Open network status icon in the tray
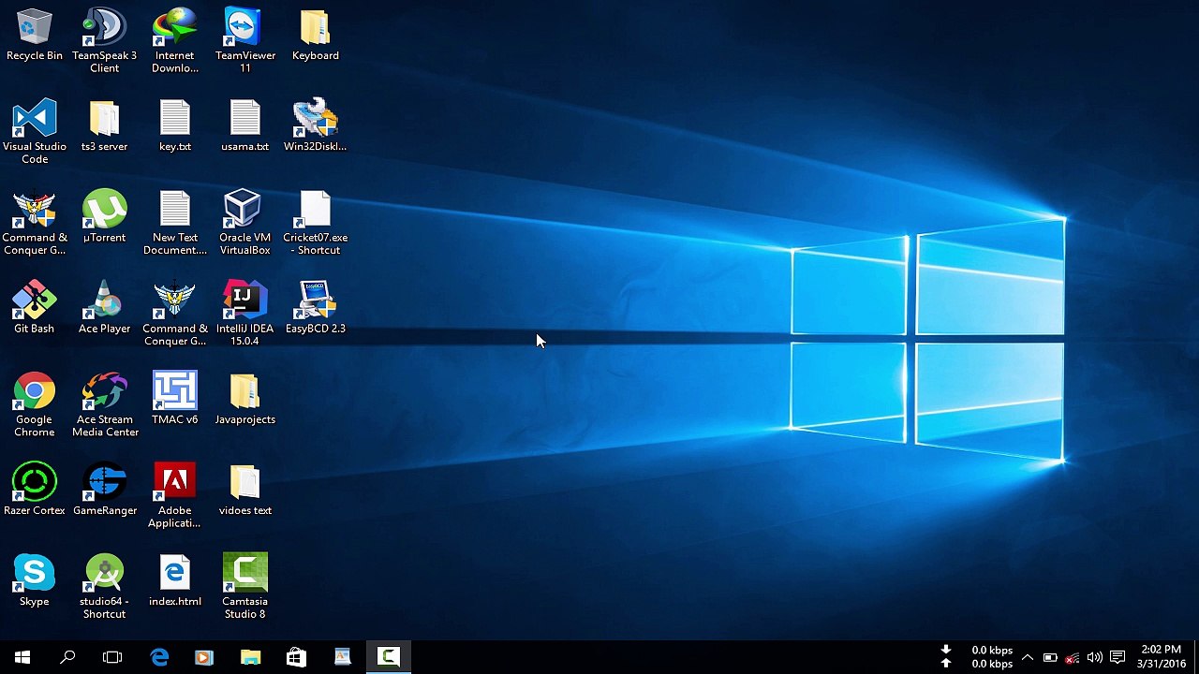 (1072, 657)
